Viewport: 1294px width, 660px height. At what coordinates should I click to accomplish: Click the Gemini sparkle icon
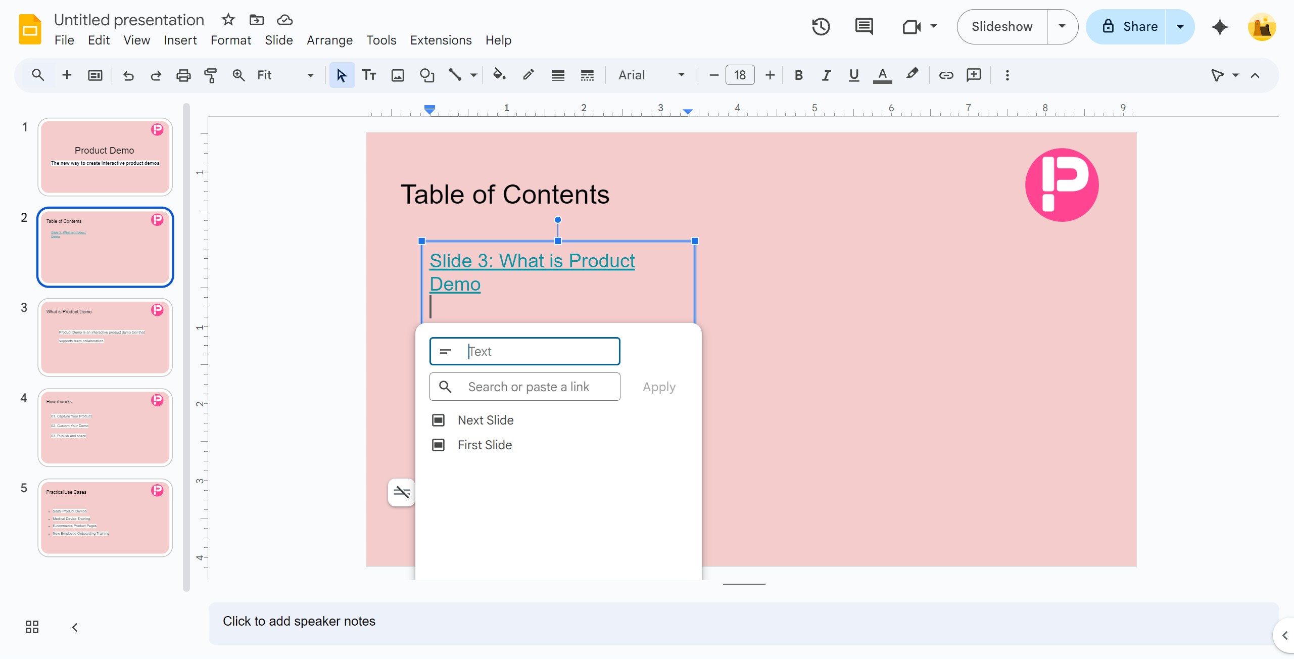(x=1220, y=27)
